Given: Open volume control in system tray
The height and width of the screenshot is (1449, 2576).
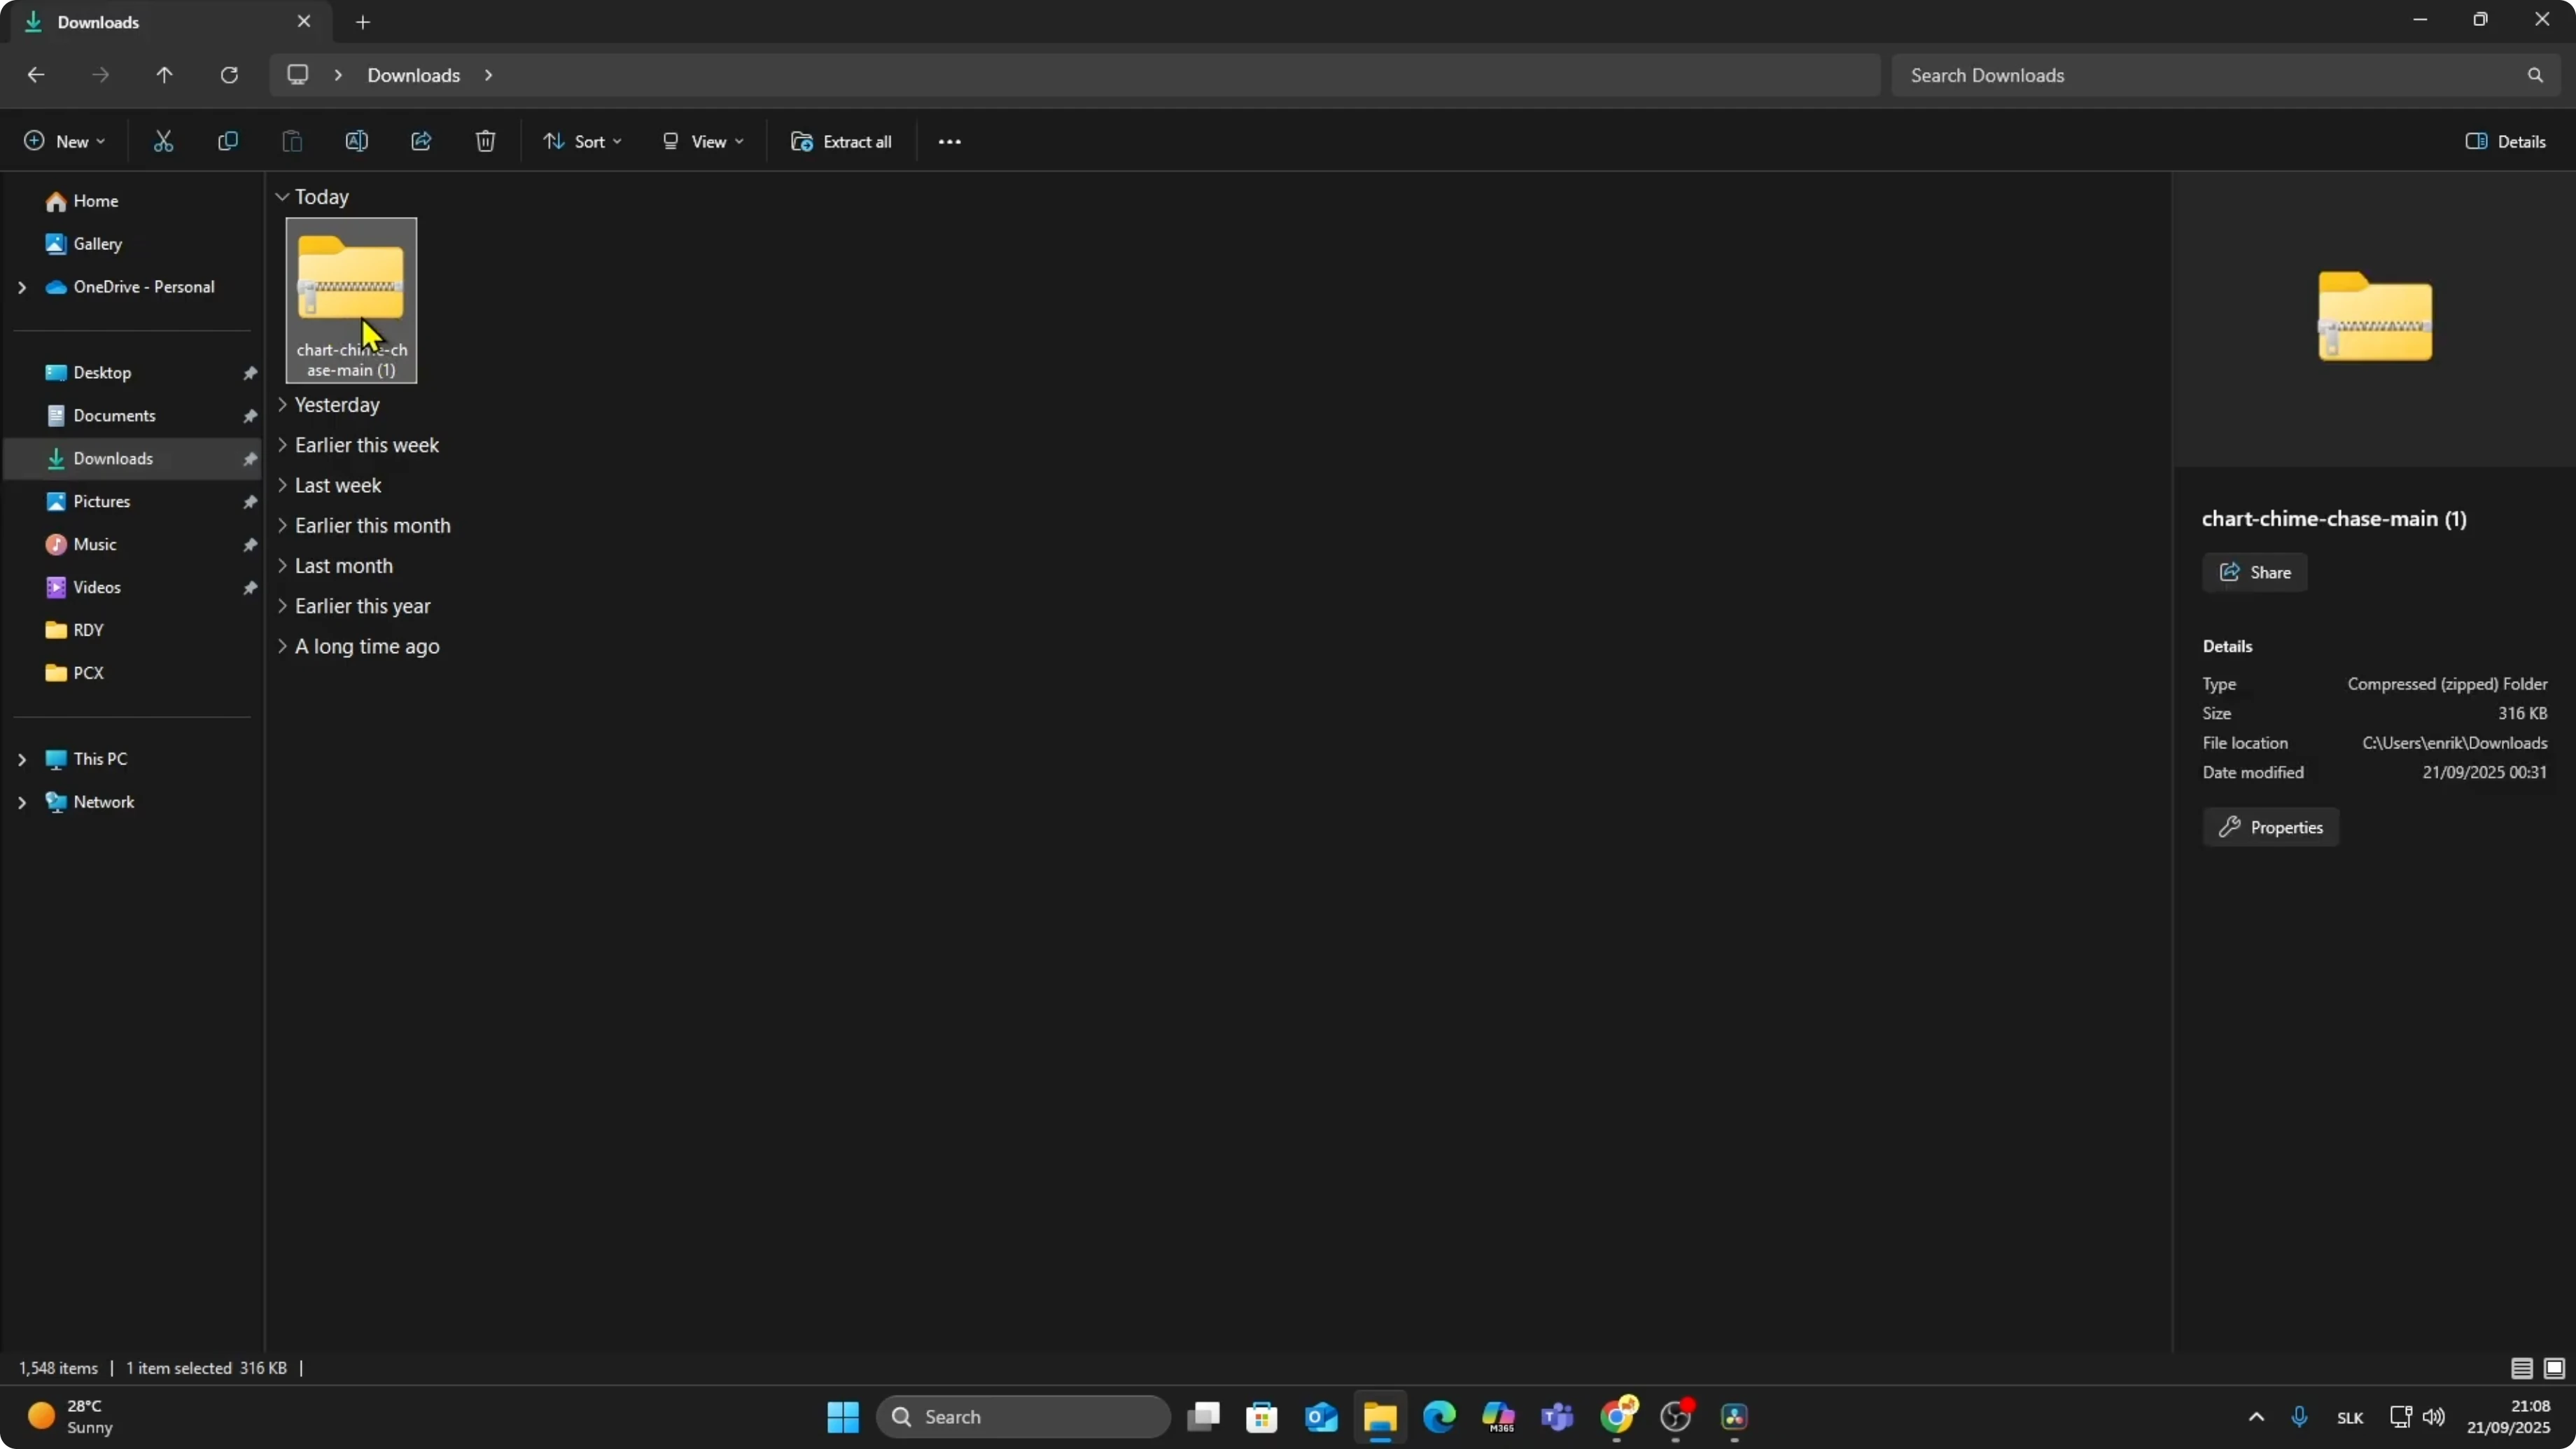Looking at the screenshot, I should [2434, 1417].
